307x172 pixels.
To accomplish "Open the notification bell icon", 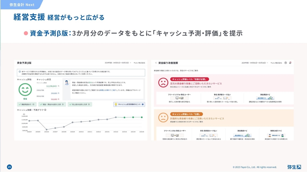I will click(290, 63).
